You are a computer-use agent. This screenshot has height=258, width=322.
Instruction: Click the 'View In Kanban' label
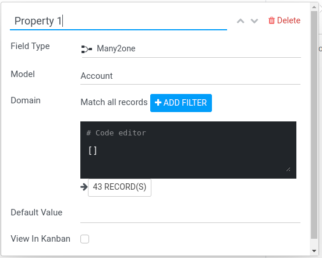(x=40, y=239)
